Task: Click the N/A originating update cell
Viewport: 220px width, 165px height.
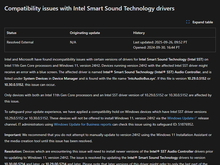Action: [x=73, y=42]
